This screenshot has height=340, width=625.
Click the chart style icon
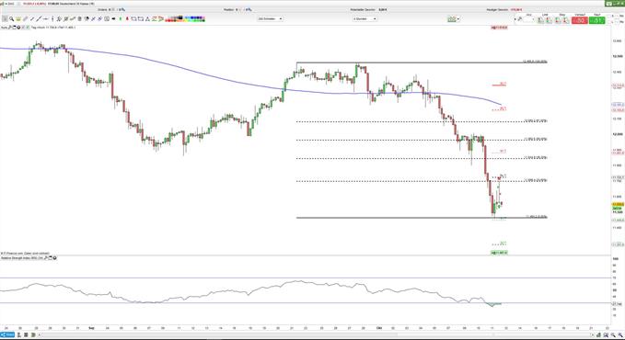pos(452,19)
